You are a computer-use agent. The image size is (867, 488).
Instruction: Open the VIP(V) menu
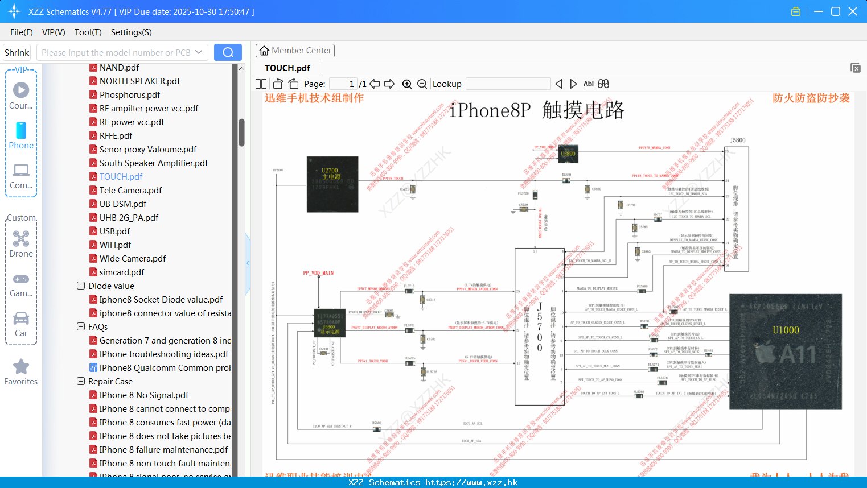tap(54, 32)
